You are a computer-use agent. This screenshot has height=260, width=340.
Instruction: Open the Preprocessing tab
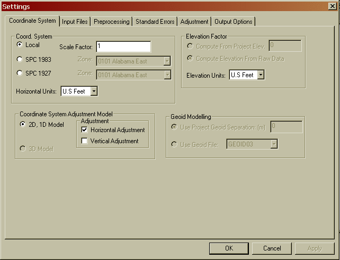tap(111, 22)
